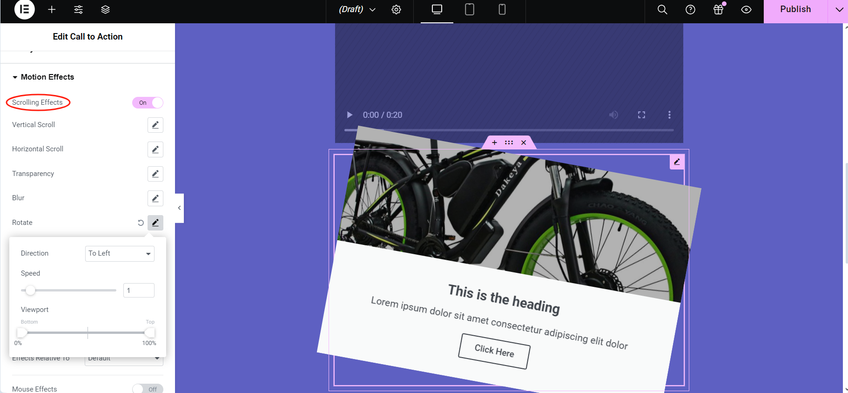Screen dimensions: 848x393
Task: Click the add element plus icon
Action: click(x=52, y=9)
